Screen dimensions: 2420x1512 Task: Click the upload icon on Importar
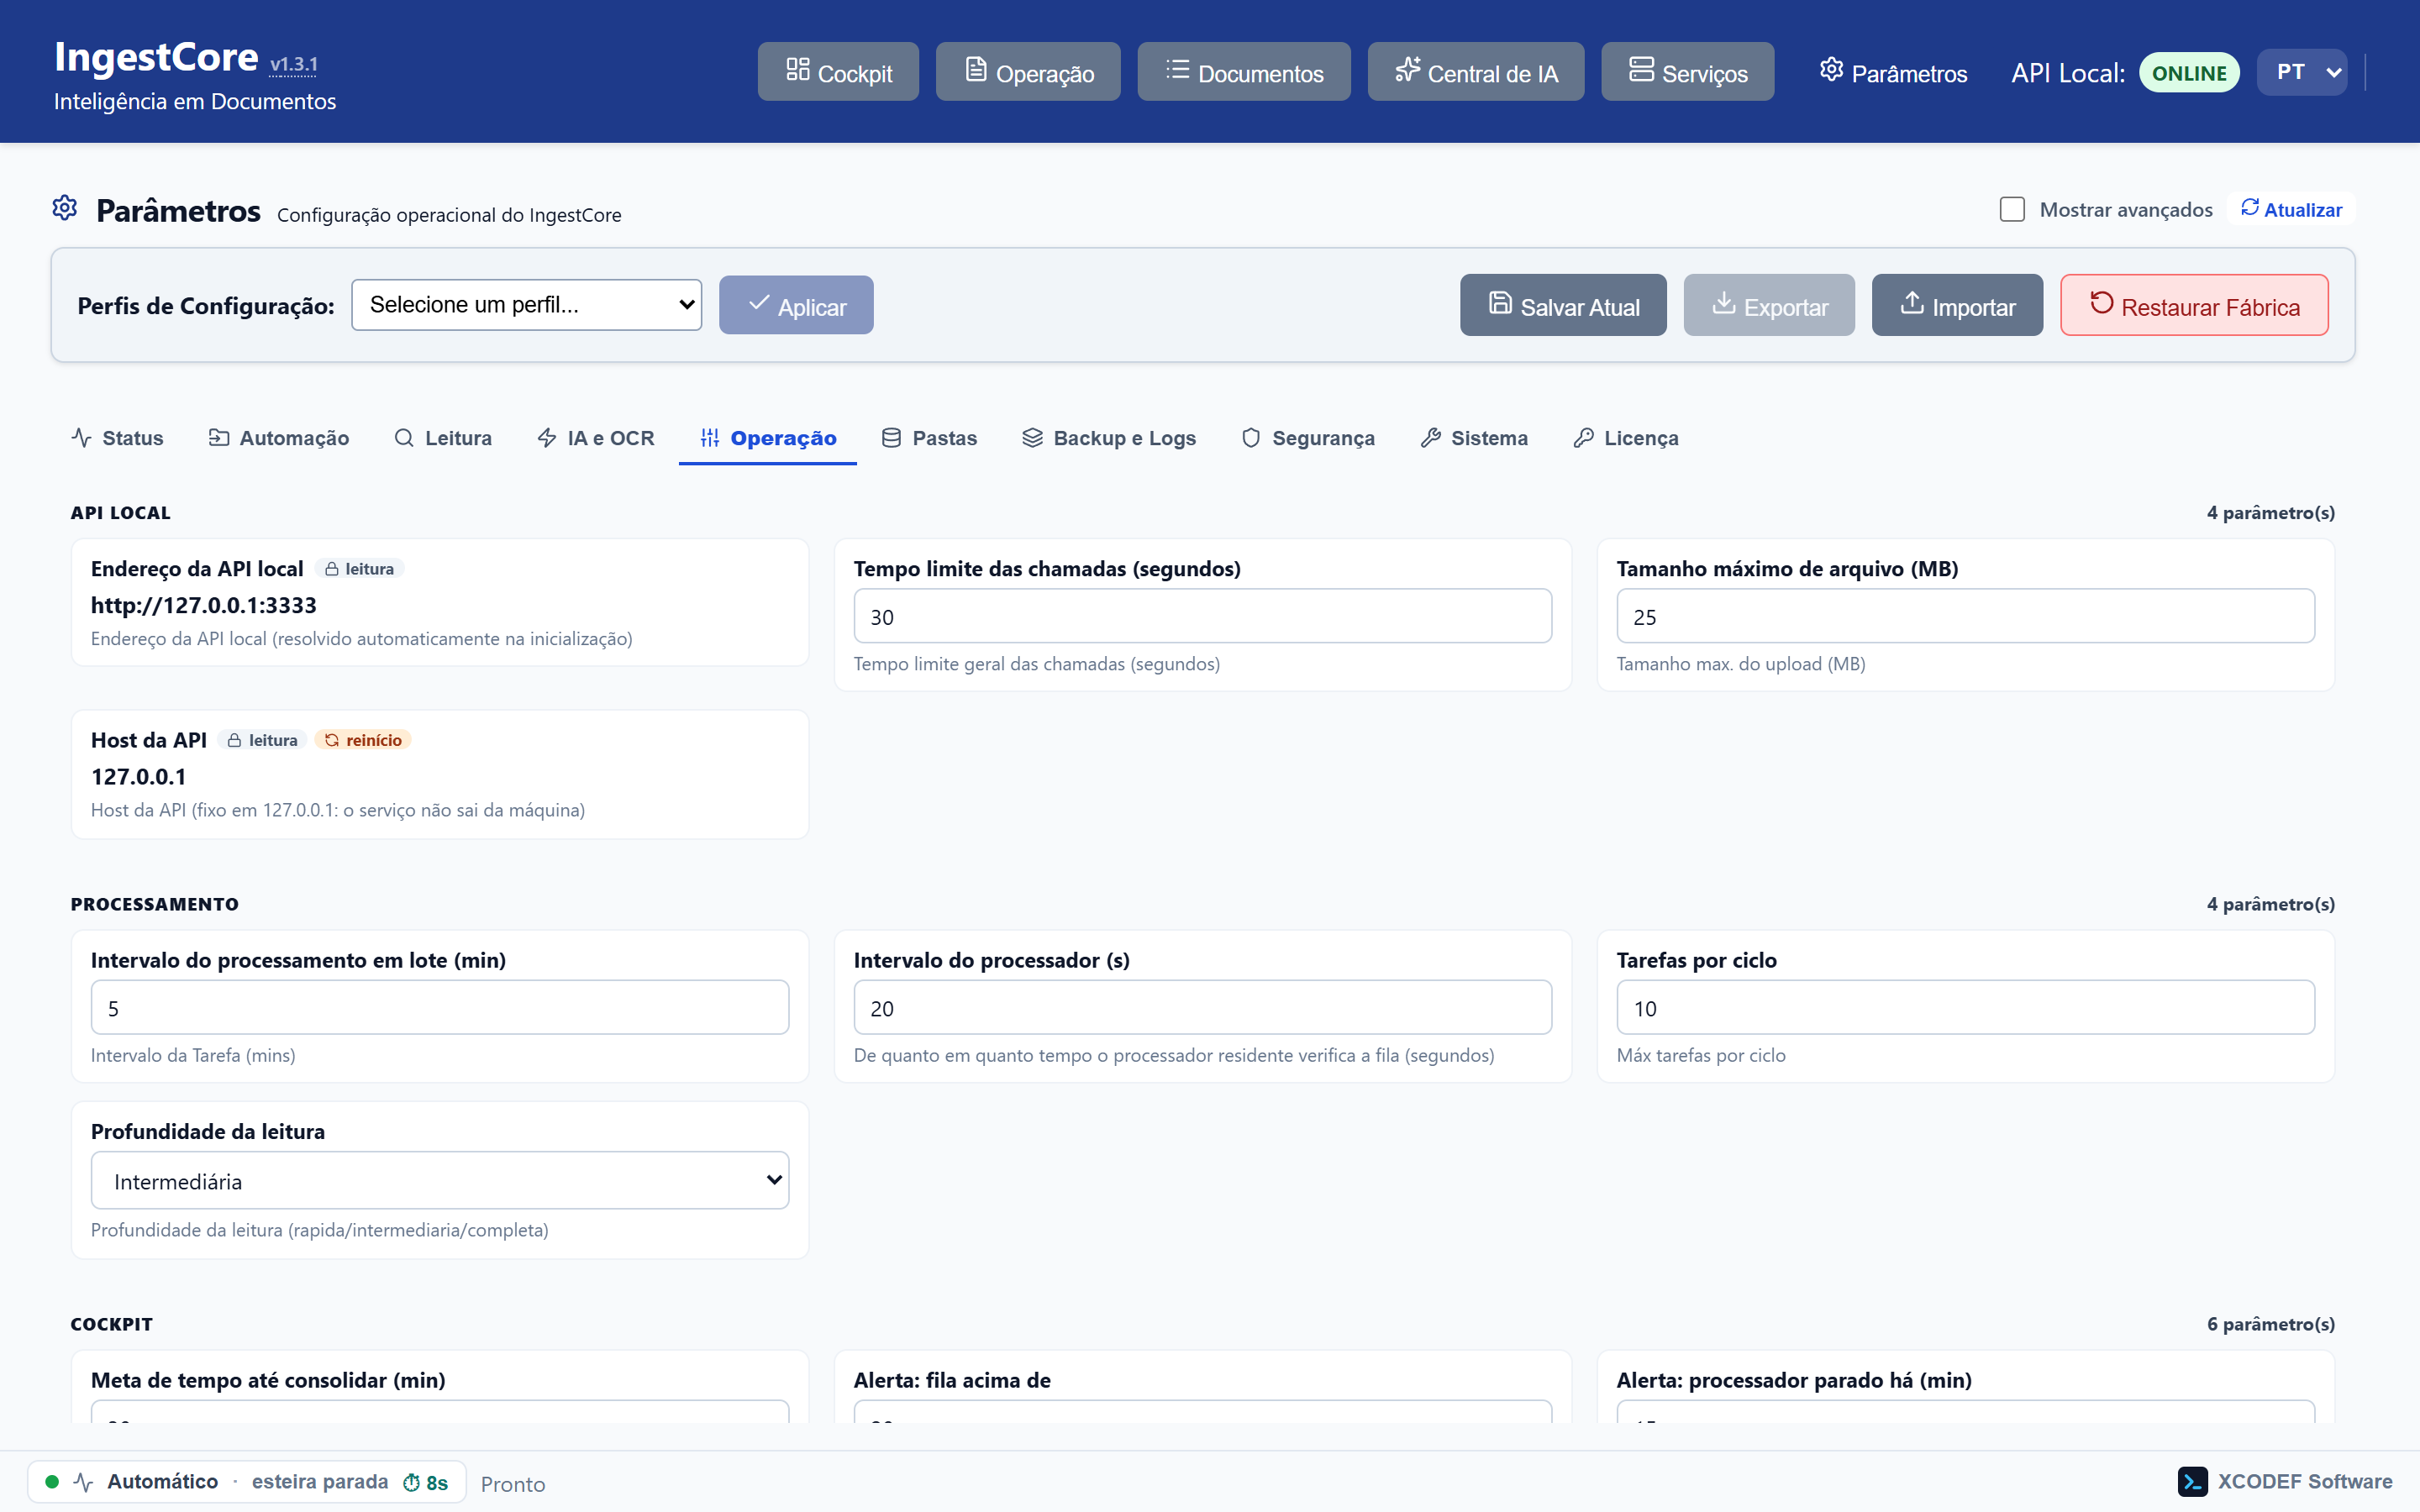pos(1912,303)
